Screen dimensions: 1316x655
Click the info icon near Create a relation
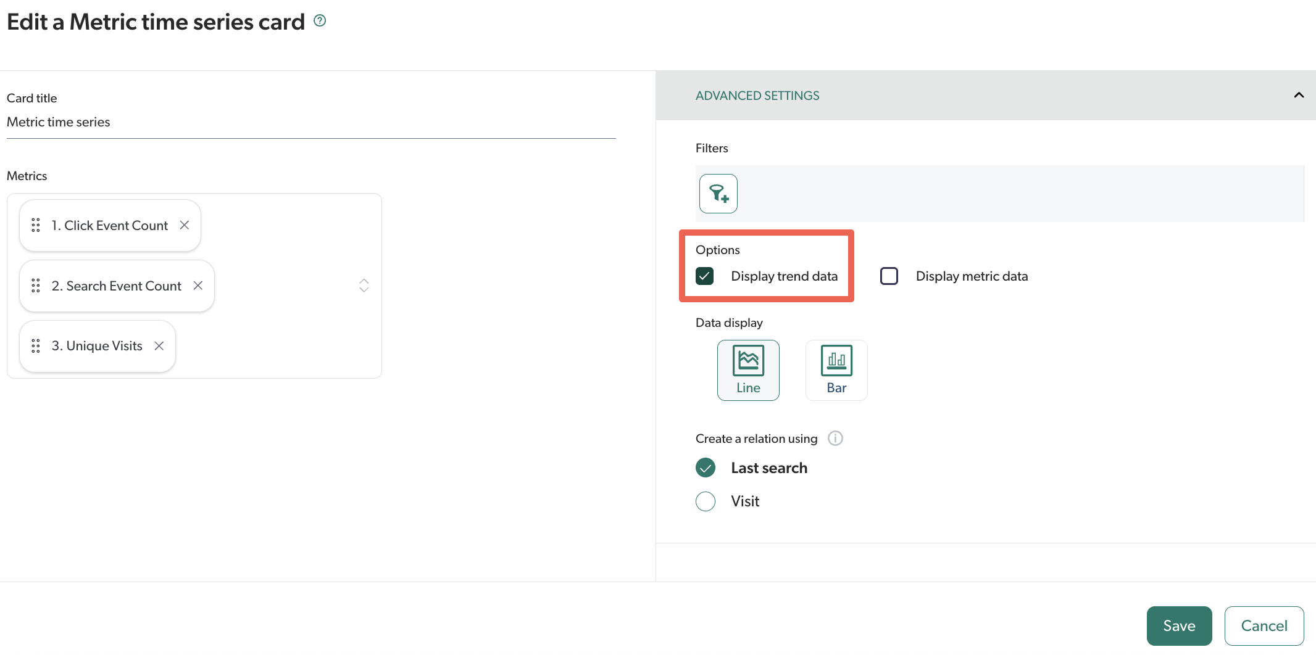[x=835, y=438]
